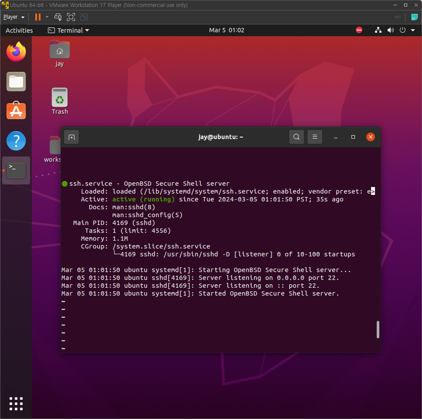Image resolution: width=422 pixels, height=419 pixels.
Task: Click the power icon in top bar
Action: point(403,30)
